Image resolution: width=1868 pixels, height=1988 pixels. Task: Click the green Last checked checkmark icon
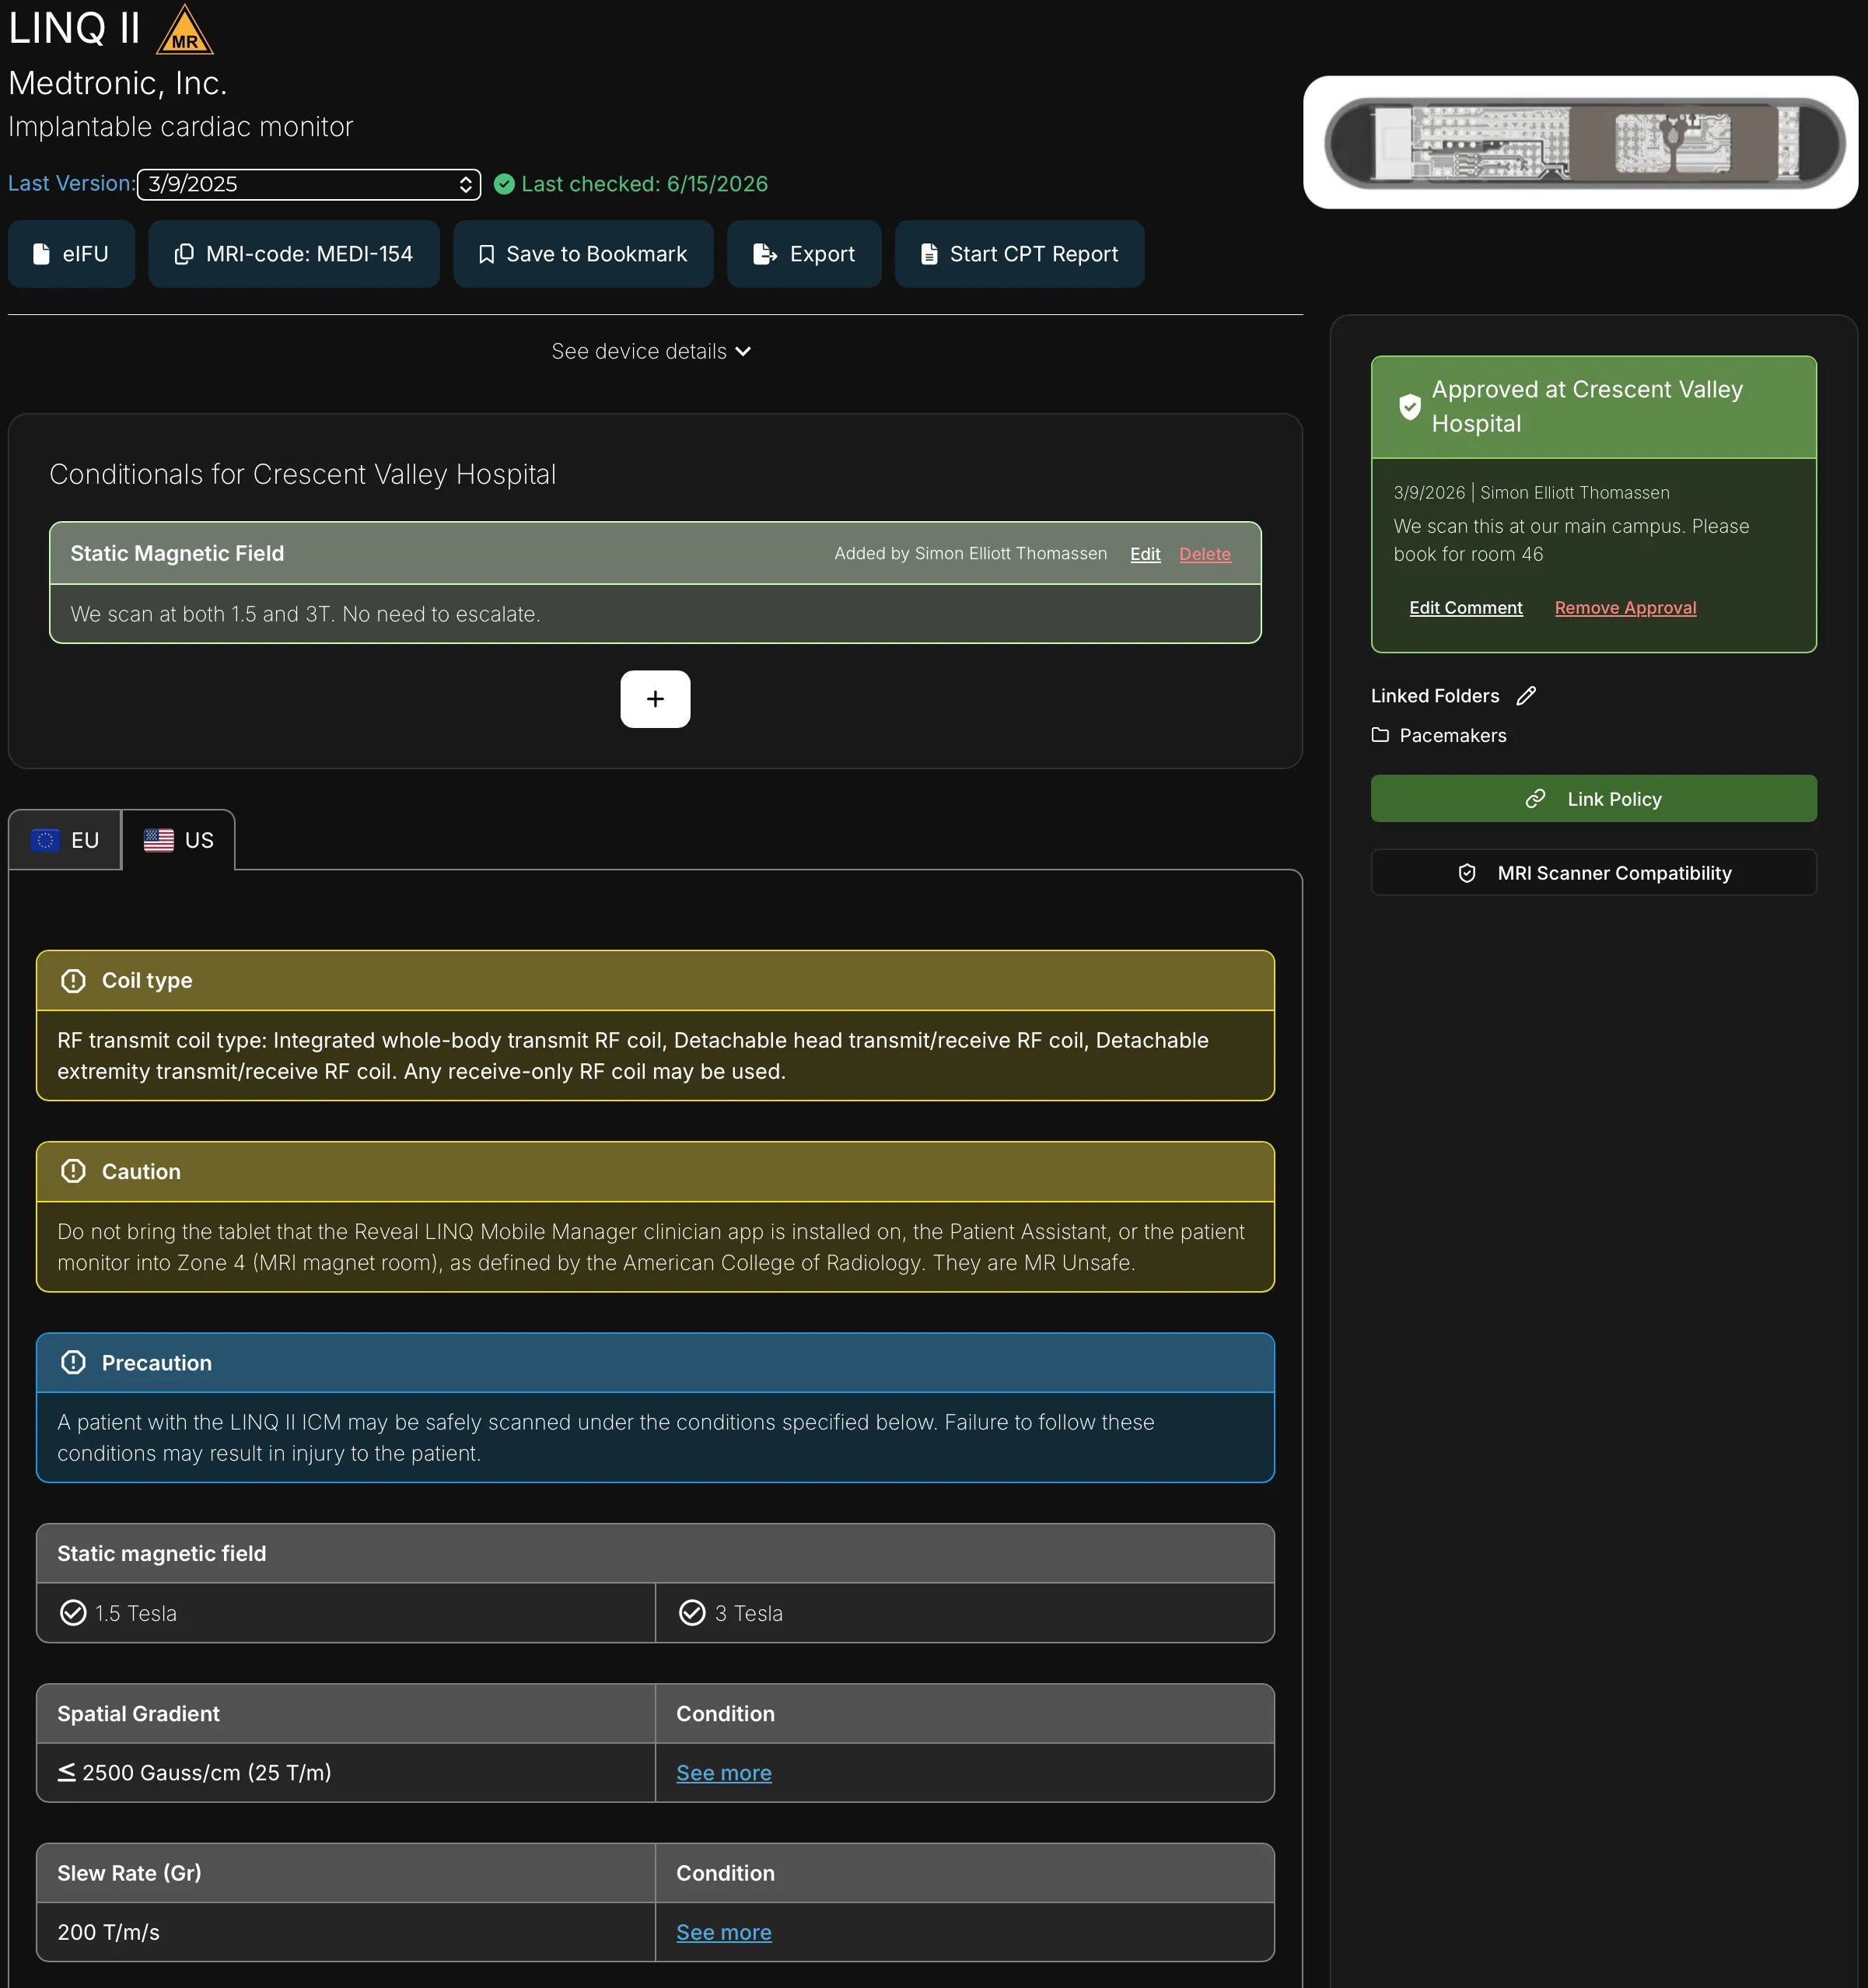click(504, 184)
